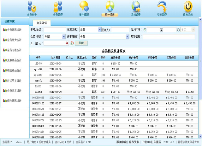The image size is (202, 146).
Task: Open 系统设置 from the top toolbar
Action: pos(136,7)
